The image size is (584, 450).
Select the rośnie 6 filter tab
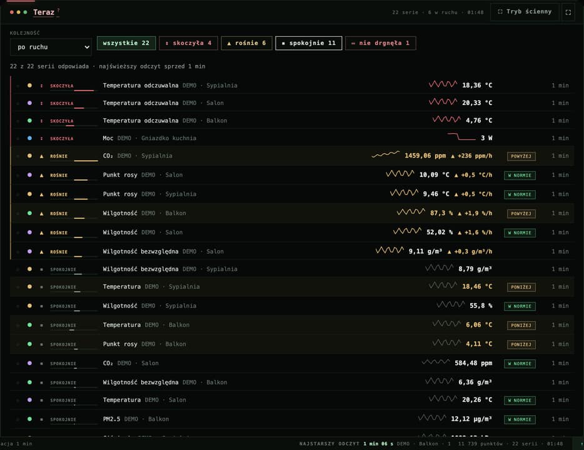pos(246,43)
